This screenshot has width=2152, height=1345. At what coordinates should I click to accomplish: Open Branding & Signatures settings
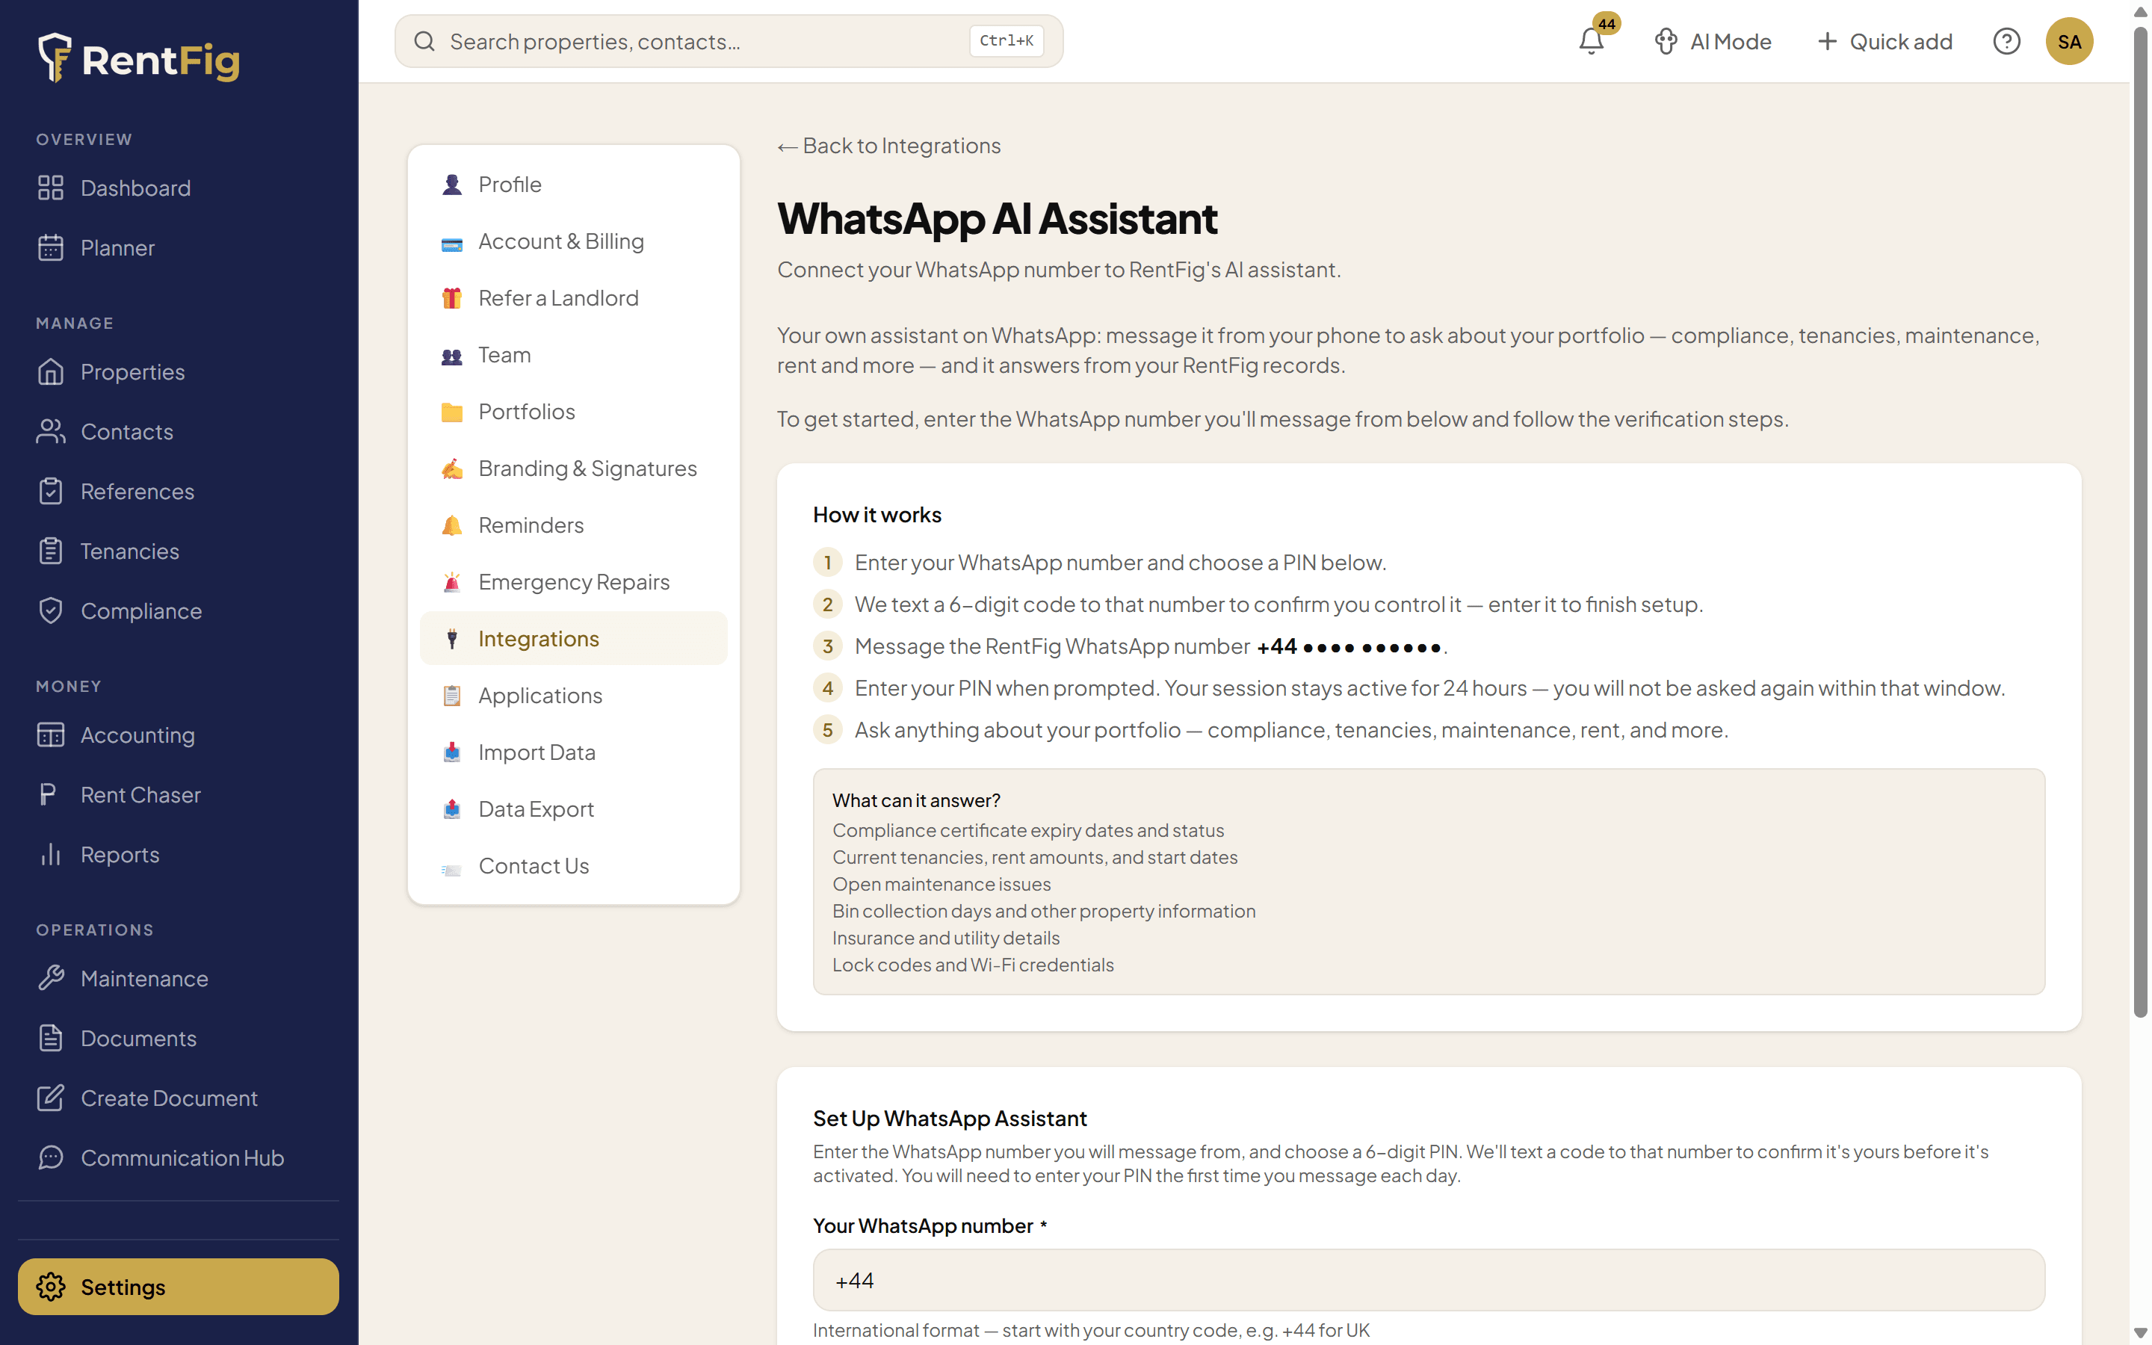(x=574, y=468)
